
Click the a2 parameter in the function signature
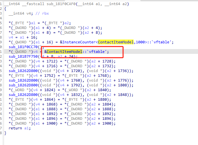tap(125, 4)
